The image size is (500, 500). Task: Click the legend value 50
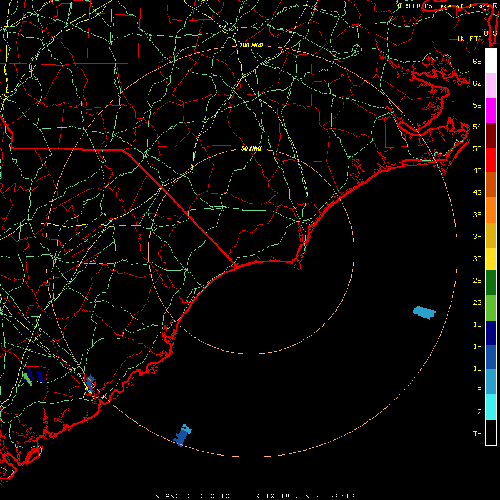tap(477, 149)
